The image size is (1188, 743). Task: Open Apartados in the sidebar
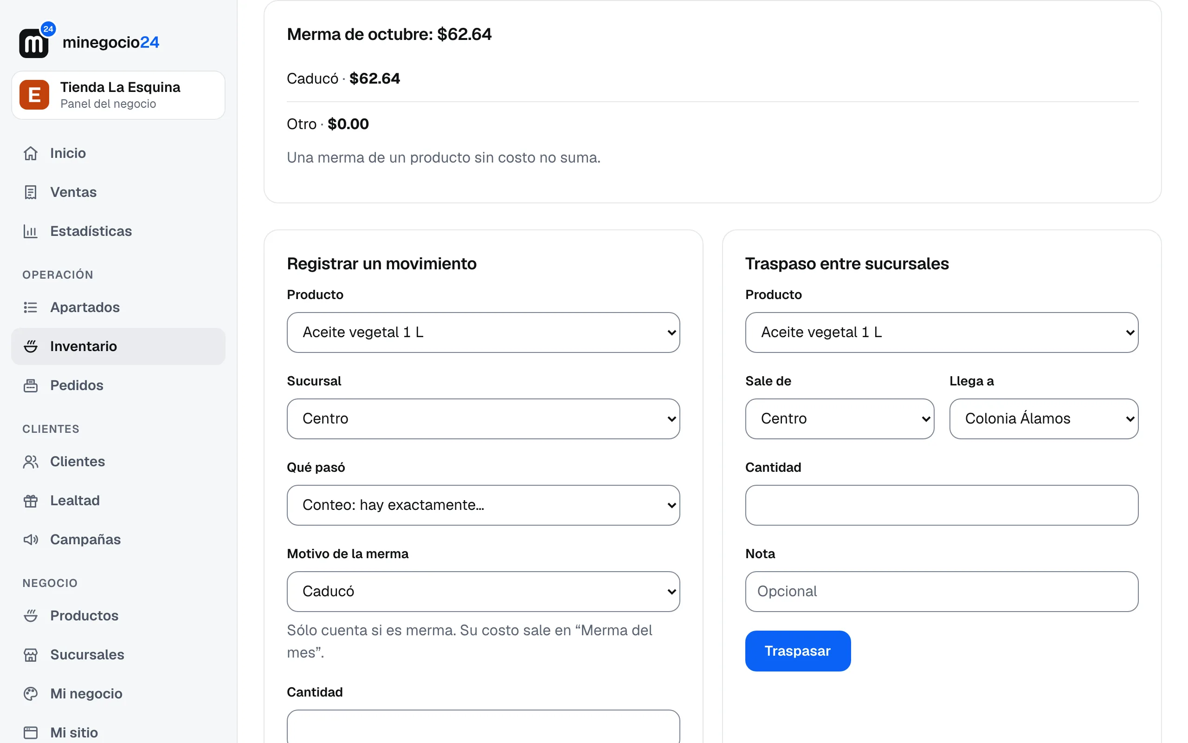click(118, 307)
